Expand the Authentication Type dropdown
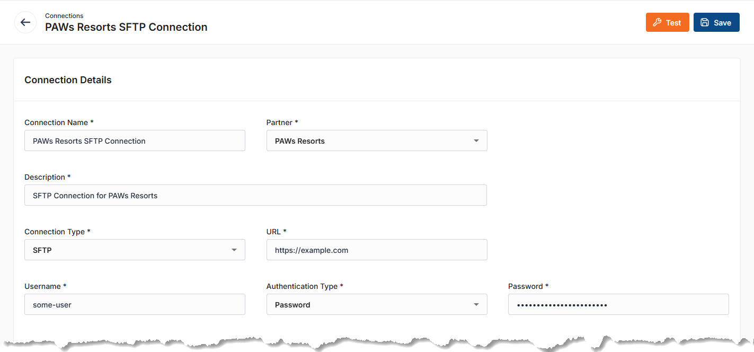Viewport: 754px width, 352px height. tap(371, 305)
